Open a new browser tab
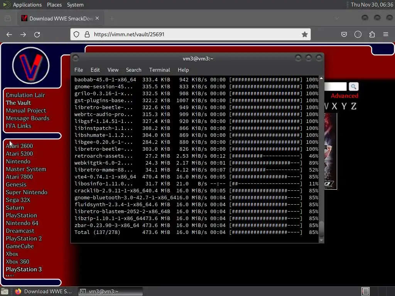395x296 pixels. pos(112,18)
